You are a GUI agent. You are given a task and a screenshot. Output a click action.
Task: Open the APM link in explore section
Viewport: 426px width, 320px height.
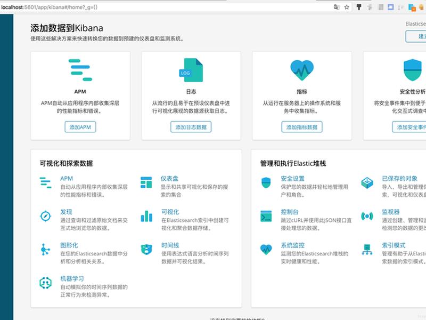tap(67, 179)
